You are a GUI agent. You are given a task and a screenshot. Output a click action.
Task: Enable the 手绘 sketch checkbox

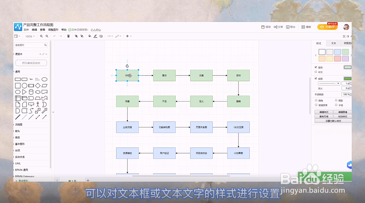[336, 105]
